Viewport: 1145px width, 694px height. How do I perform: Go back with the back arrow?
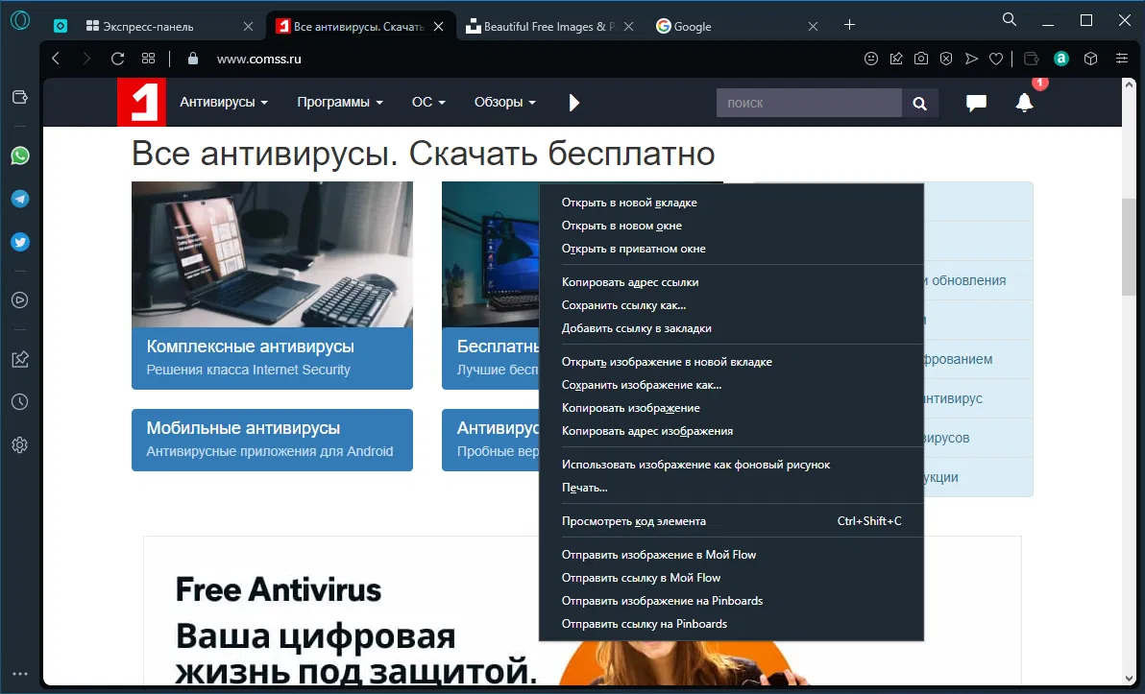tap(56, 59)
